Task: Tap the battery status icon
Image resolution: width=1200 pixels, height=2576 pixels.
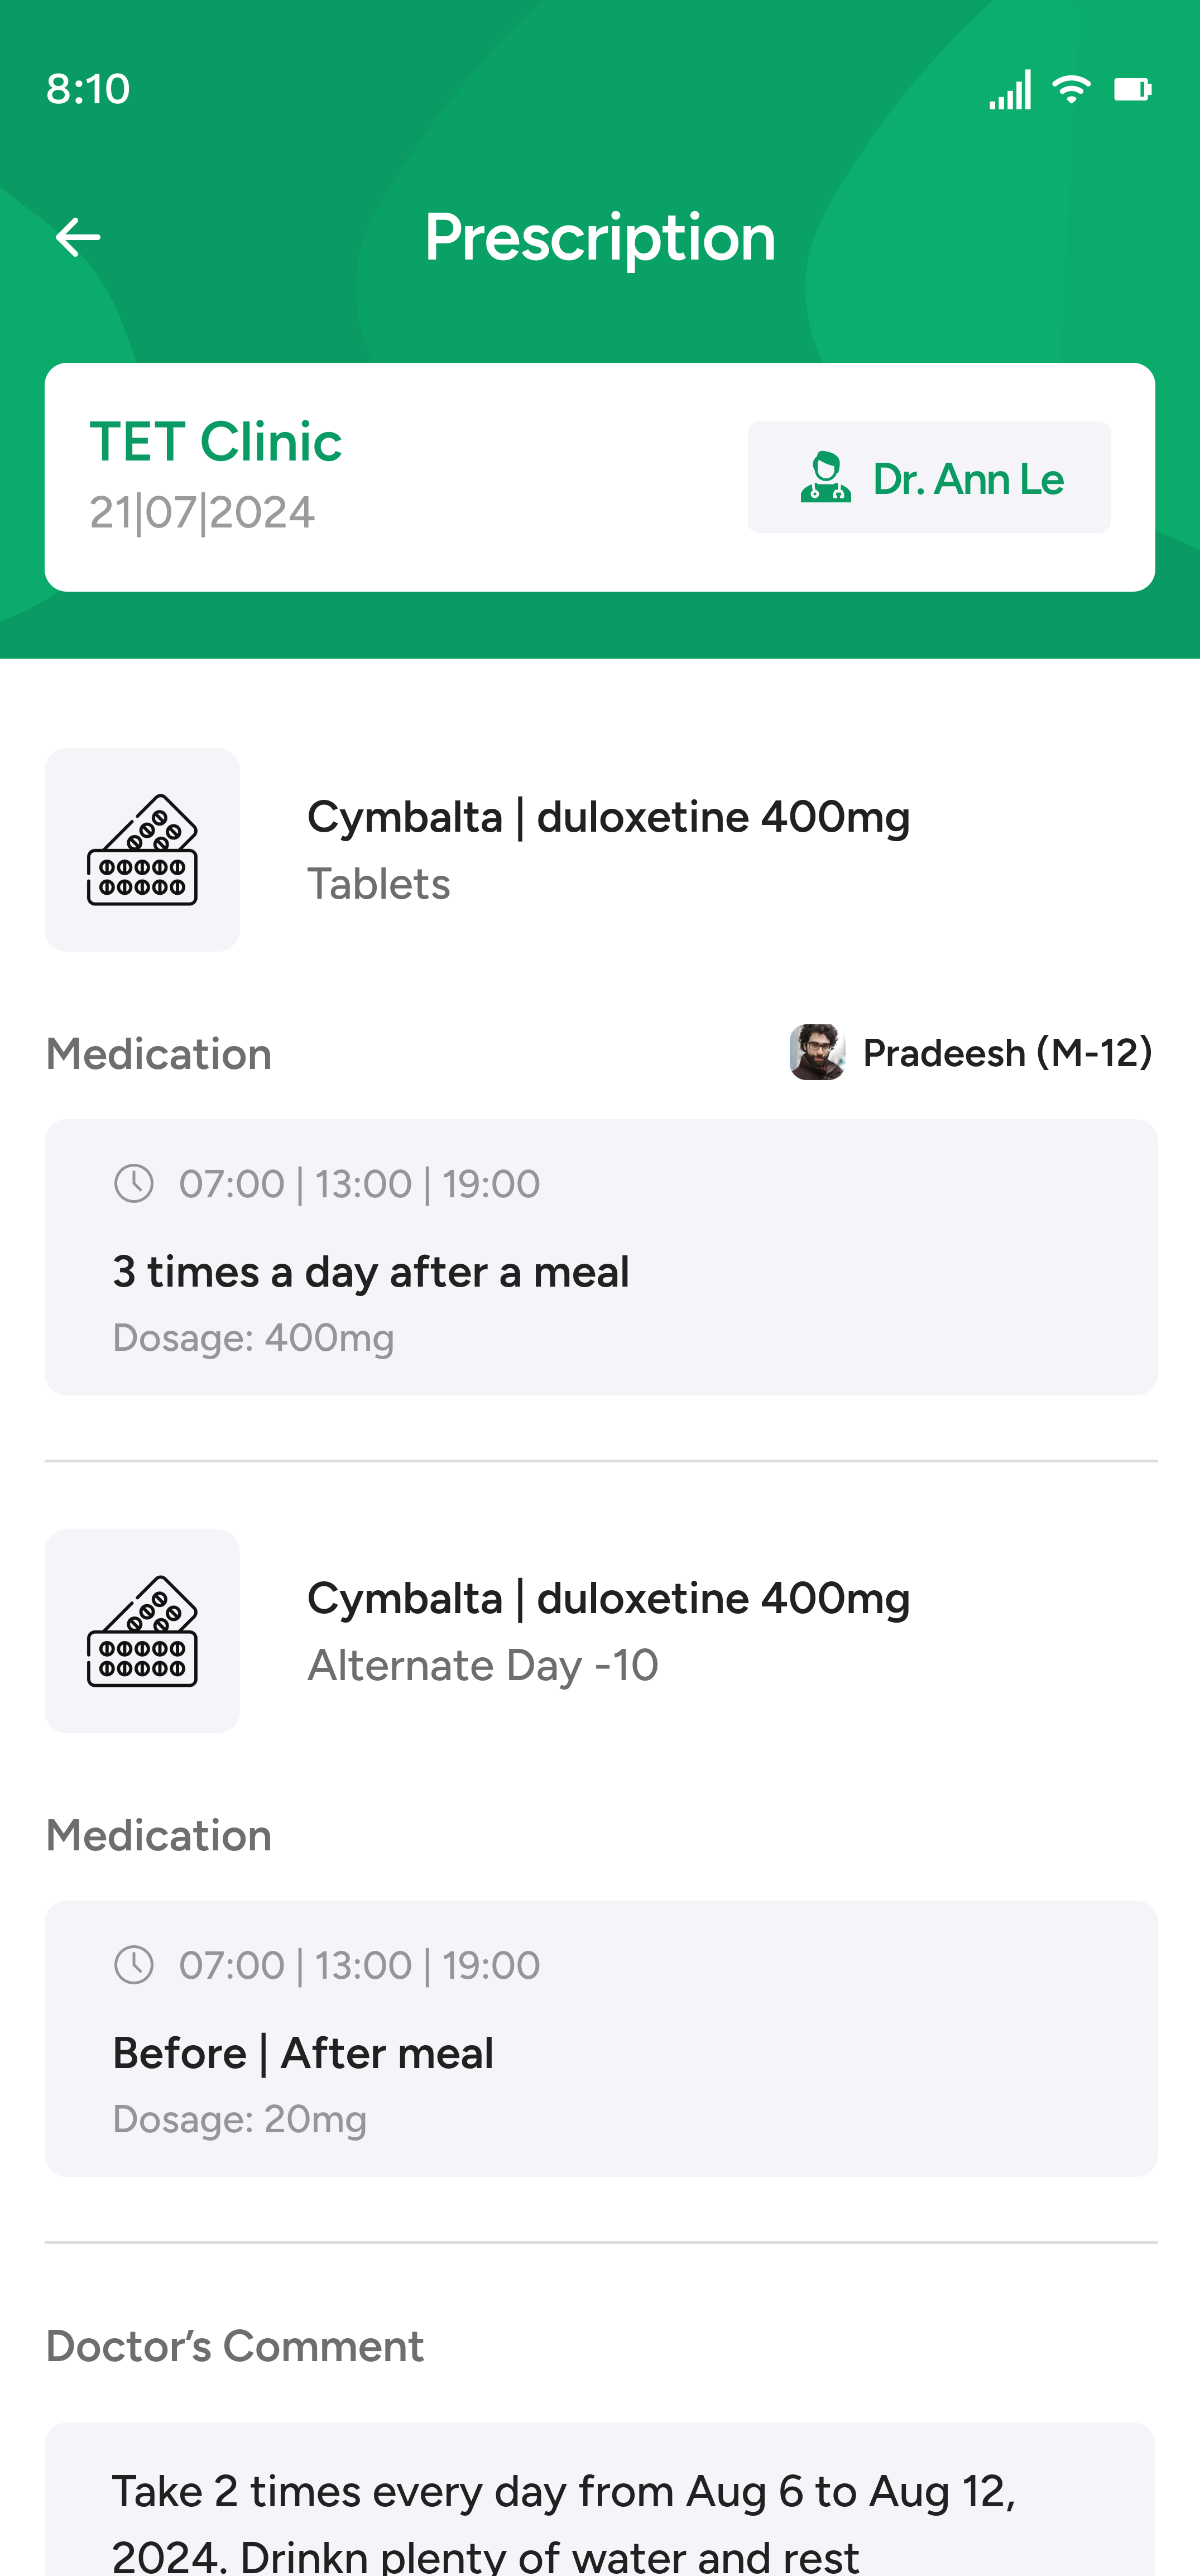Action: (1133, 89)
